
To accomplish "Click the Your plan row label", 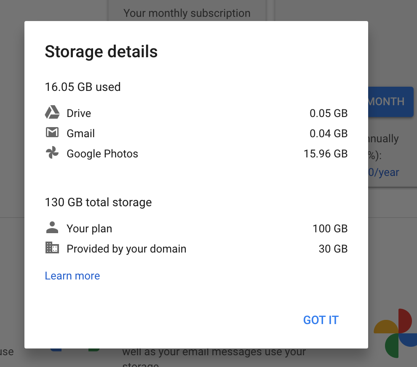I will [x=89, y=229].
